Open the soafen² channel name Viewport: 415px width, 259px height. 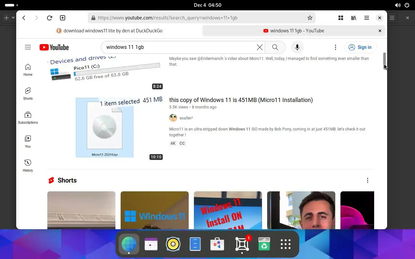click(x=186, y=118)
